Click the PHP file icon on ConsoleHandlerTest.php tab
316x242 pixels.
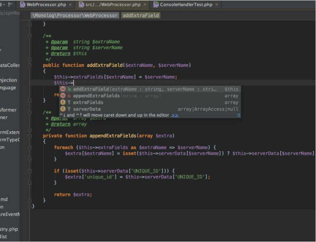pos(156,5)
